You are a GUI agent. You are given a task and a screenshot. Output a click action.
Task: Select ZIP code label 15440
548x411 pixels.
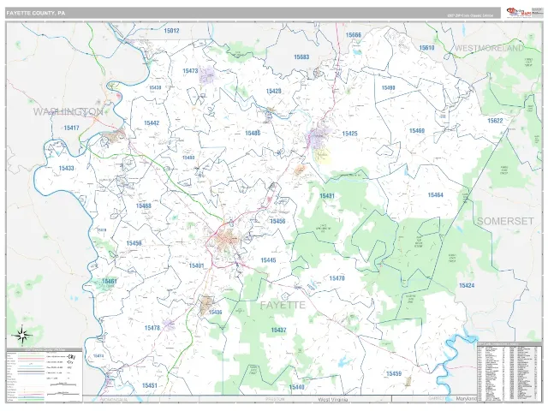(296, 387)
